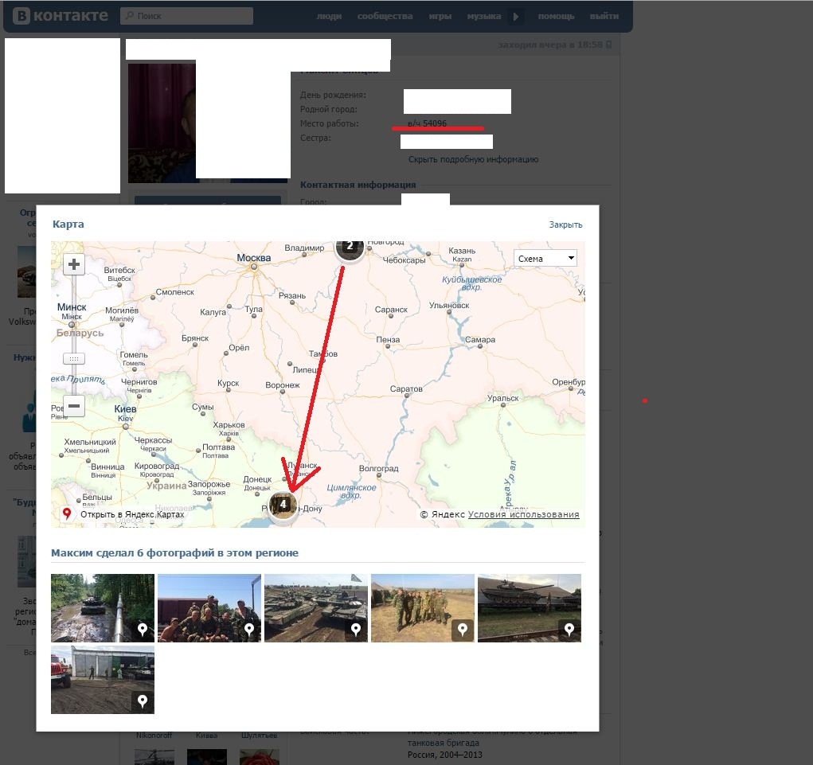The image size is (813, 765).
Task: Click the Москва label on the map
Action: point(253,258)
